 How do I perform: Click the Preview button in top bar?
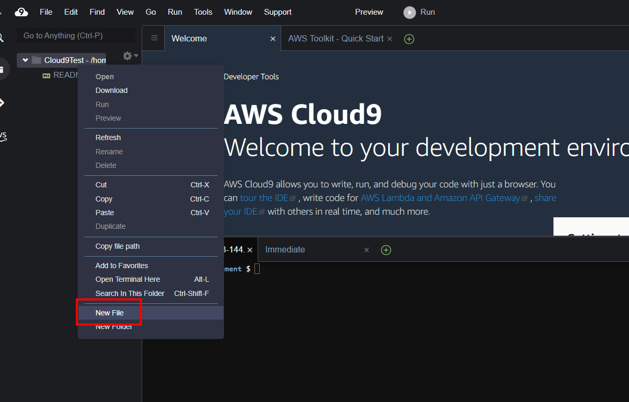coord(369,12)
